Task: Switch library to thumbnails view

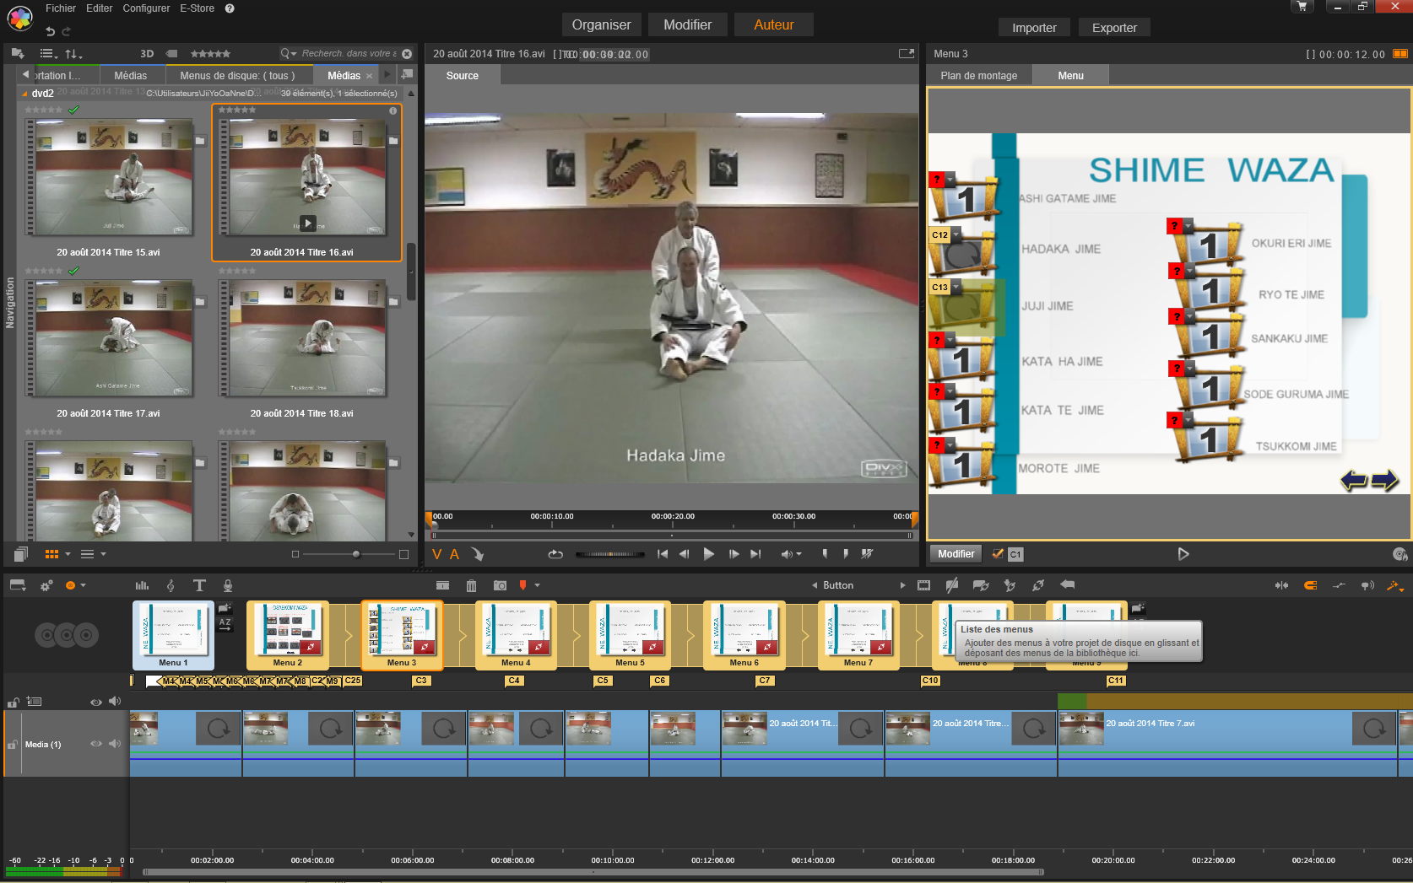Action: pos(51,554)
